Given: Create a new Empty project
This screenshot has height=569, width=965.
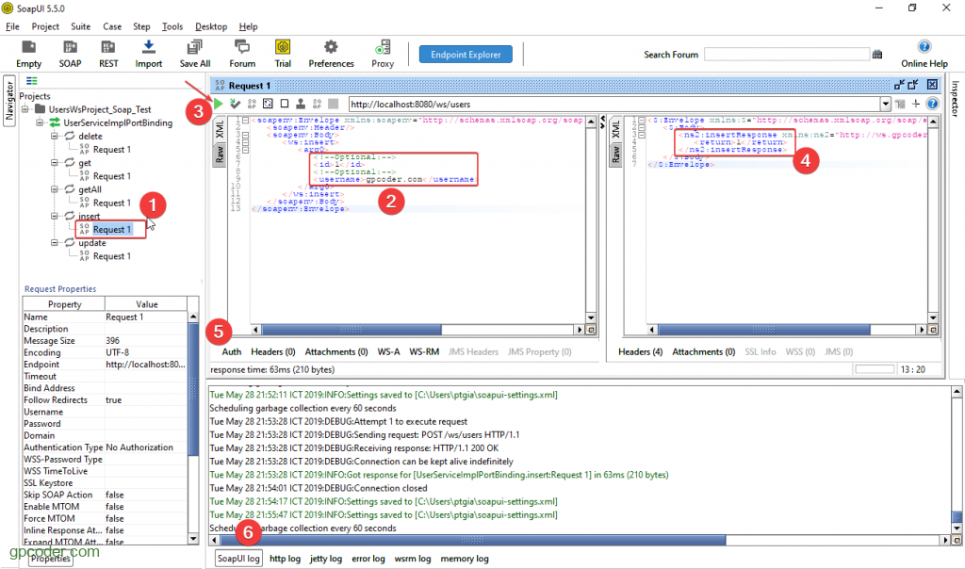Looking at the screenshot, I should [28, 52].
